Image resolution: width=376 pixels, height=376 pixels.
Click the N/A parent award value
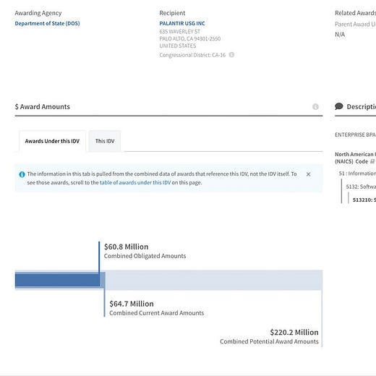[340, 35]
